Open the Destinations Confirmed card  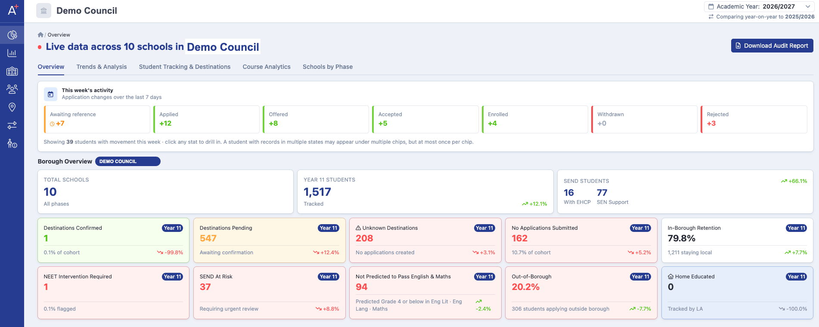pyautogui.click(x=113, y=240)
